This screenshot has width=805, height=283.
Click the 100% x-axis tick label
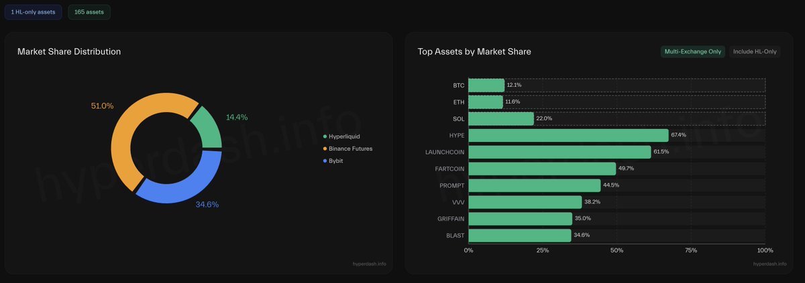pos(765,250)
